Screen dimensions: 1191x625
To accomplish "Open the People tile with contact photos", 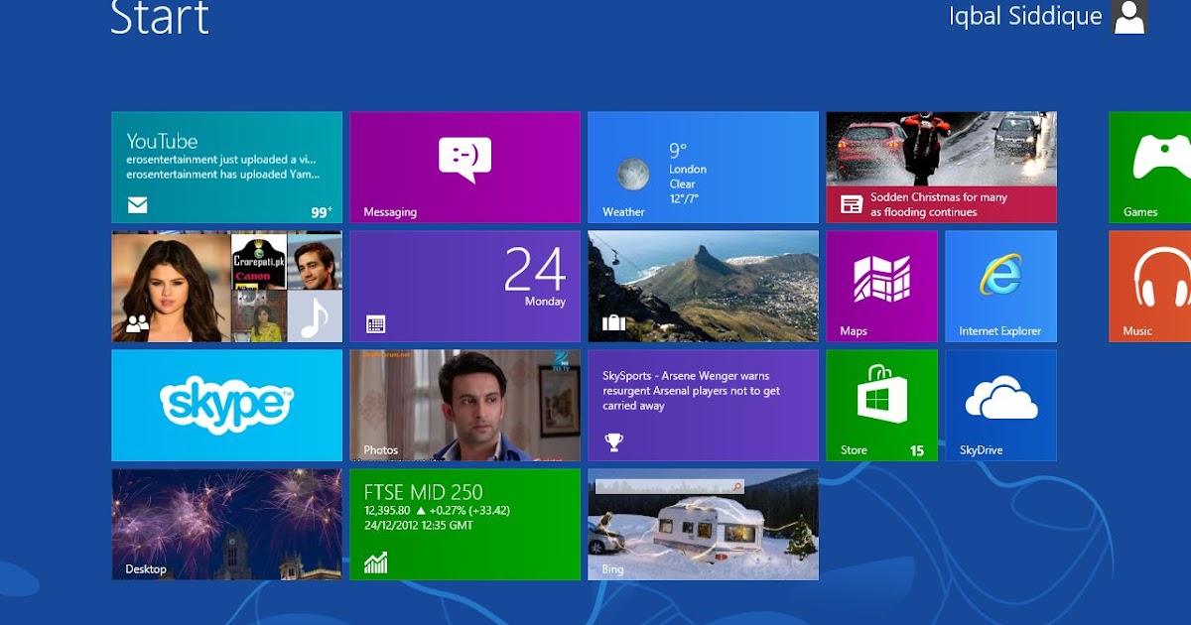I will click(226, 286).
